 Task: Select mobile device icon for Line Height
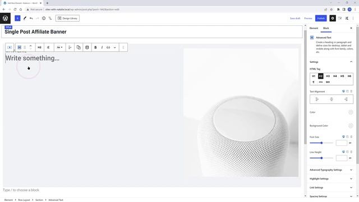pos(351,152)
